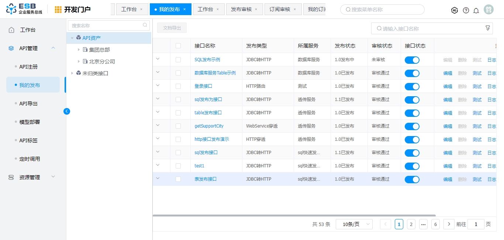This screenshot has height=240, width=504.
Task: Click 编辑 for http接口发布演示 row
Action: click(x=448, y=139)
